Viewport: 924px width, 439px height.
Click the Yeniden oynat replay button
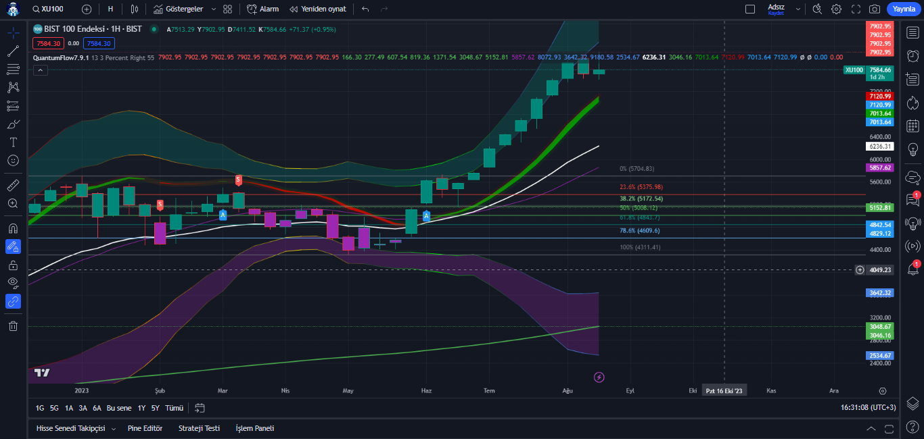[317, 9]
